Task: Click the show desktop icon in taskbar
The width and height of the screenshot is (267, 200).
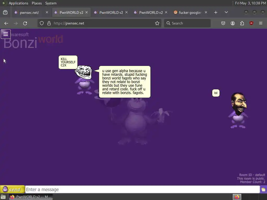Action: tap(3, 197)
